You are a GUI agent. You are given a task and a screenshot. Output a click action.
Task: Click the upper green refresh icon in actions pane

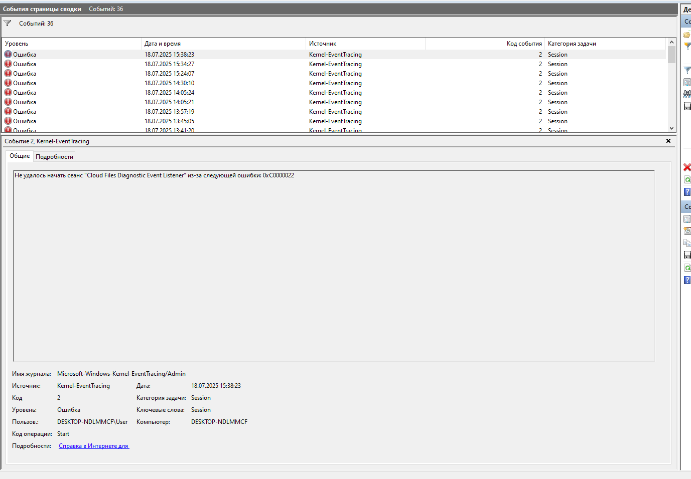[687, 179]
